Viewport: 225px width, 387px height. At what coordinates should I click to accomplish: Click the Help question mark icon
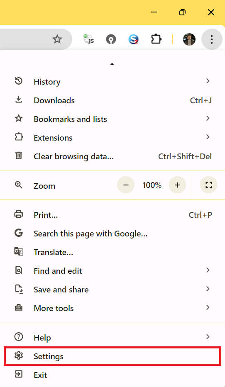pyautogui.click(x=19, y=337)
